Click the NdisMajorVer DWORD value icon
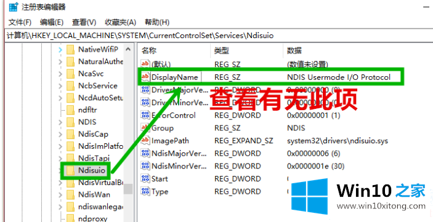The image size is (433, 222). pos(145,153)
